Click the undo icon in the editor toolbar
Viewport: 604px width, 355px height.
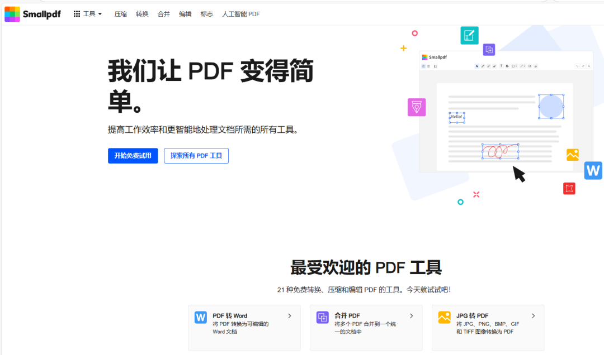[x=577, y=66]
